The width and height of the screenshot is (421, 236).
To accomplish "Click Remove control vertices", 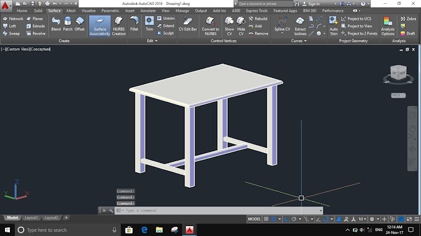I will coord(258,33).
